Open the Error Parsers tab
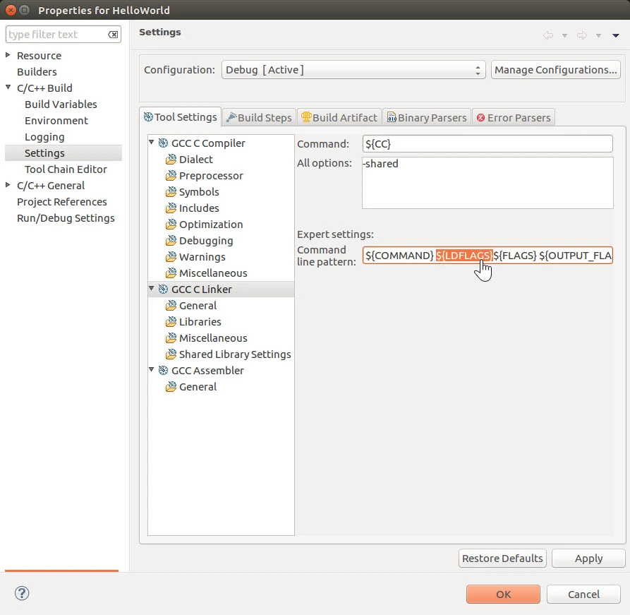630x615 pixels. click(x=513, y=117)
